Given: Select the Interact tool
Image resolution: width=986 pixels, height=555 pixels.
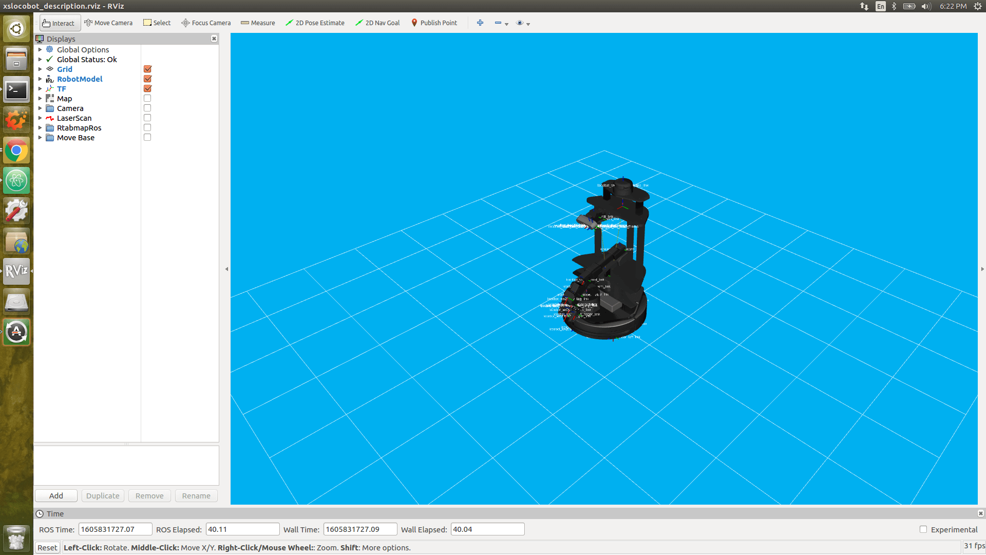Looking at the screenshot, I should click(x=60, y=23).
